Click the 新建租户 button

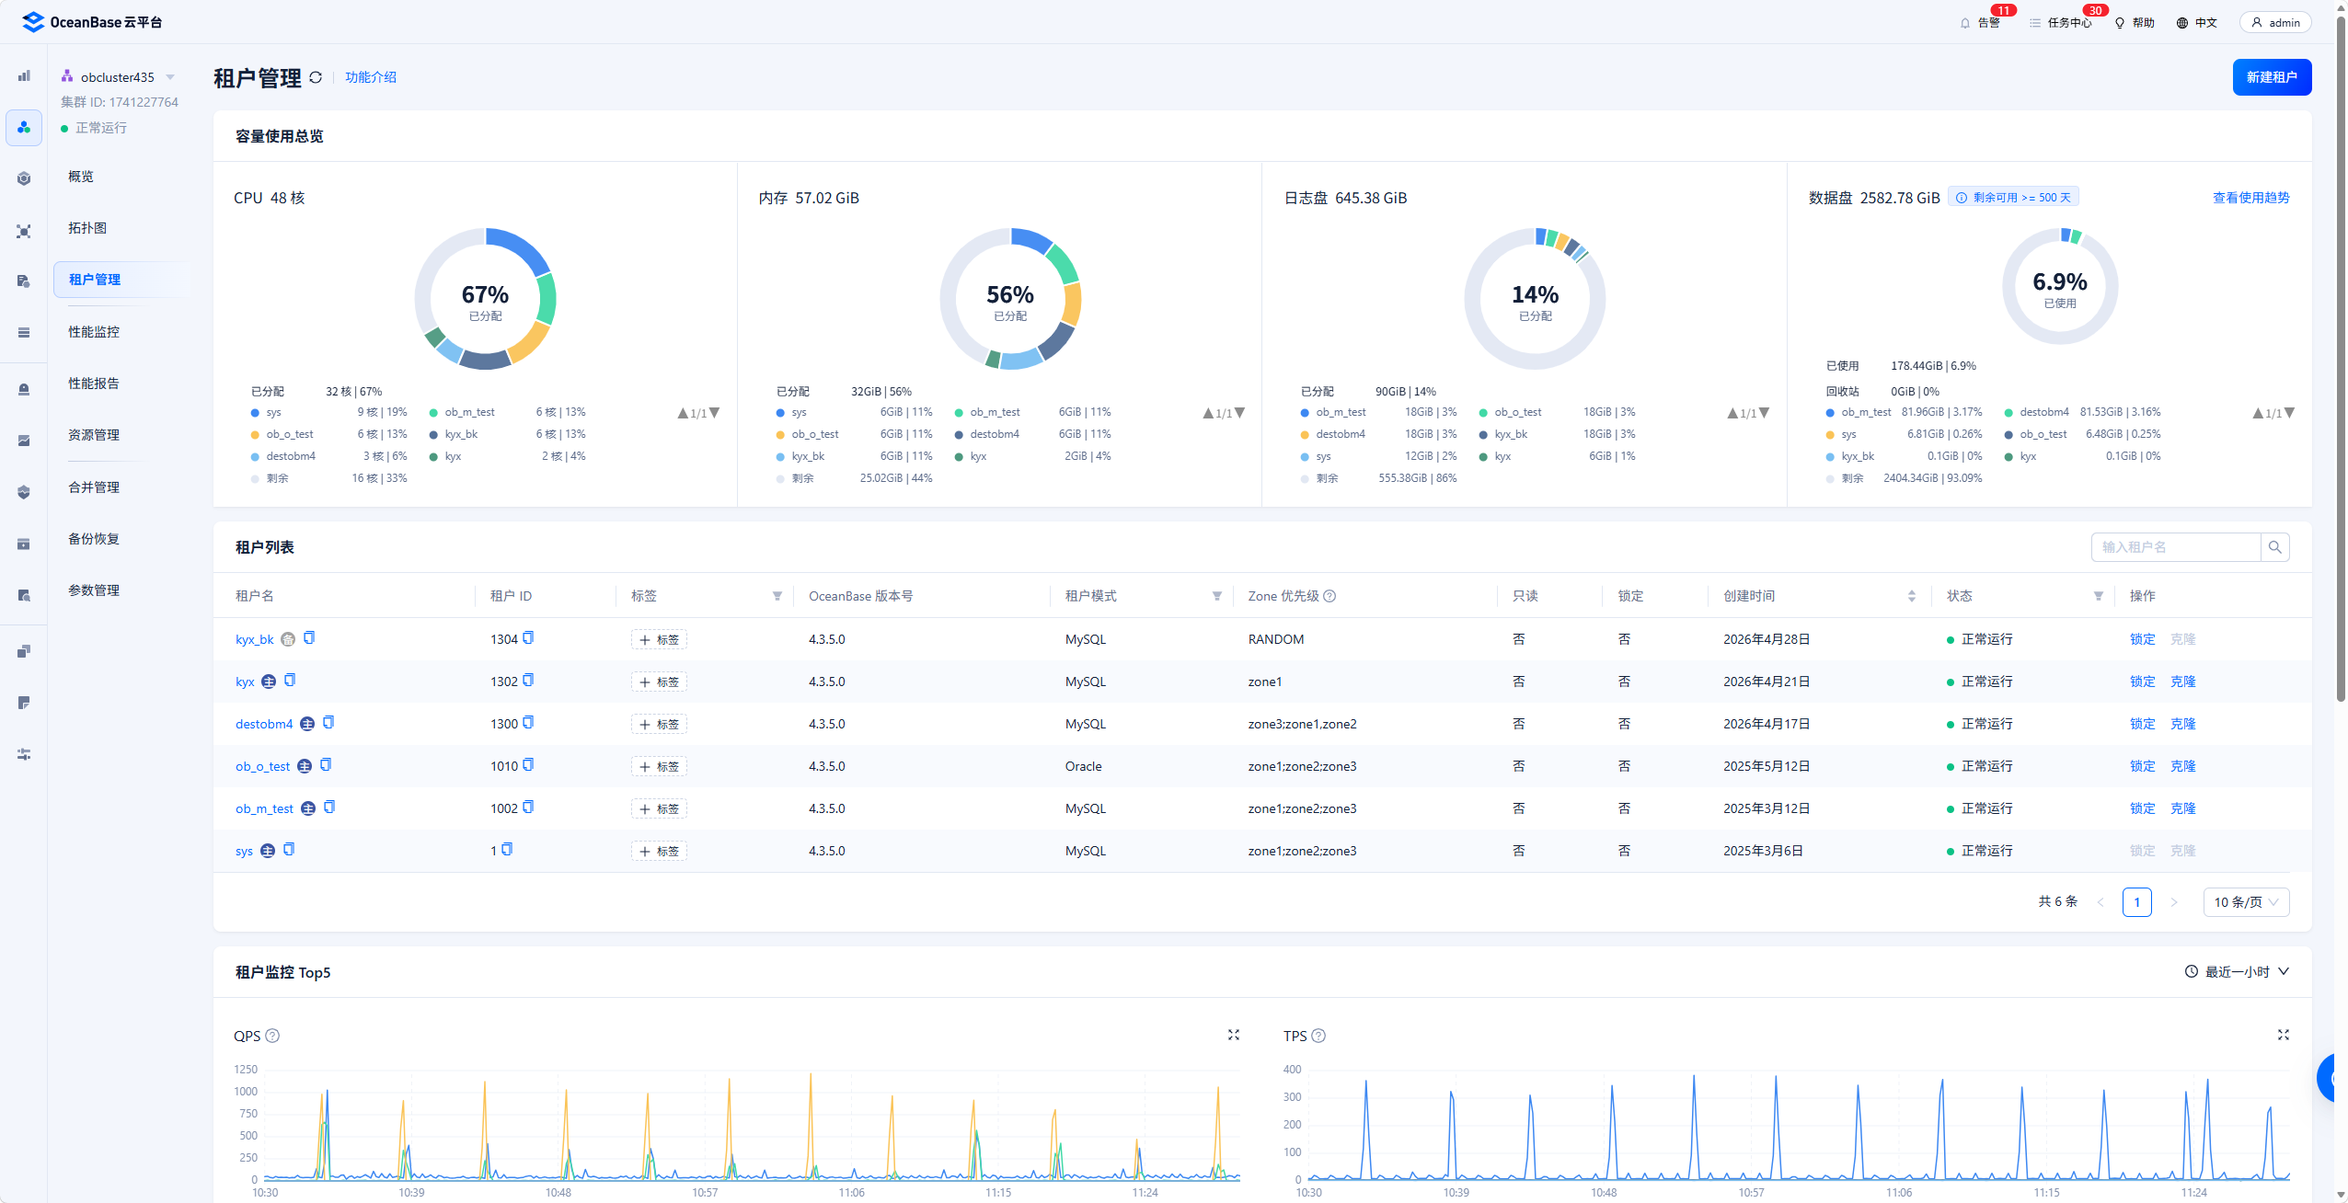pyautogui.click(x=2271, y=77)
